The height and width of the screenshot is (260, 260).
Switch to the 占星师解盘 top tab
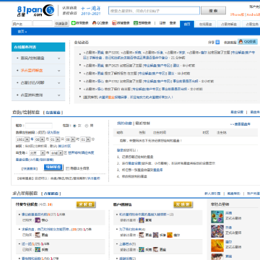[x=229, y=24]
